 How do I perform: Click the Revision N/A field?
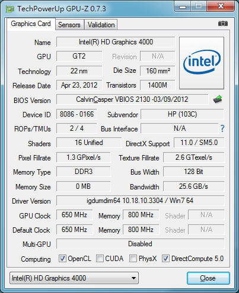pos(158,56)
